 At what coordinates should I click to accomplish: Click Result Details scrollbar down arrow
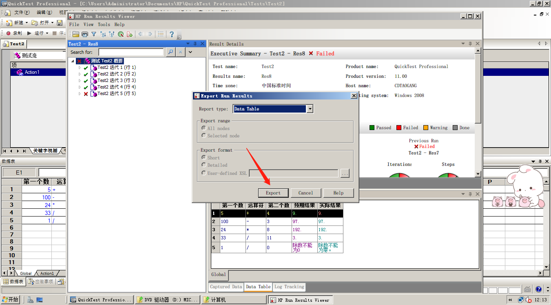478,174
